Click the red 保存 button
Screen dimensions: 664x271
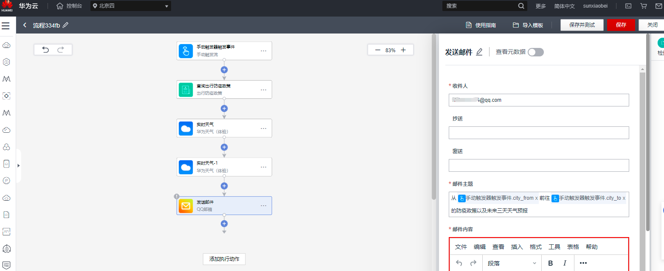621,25
